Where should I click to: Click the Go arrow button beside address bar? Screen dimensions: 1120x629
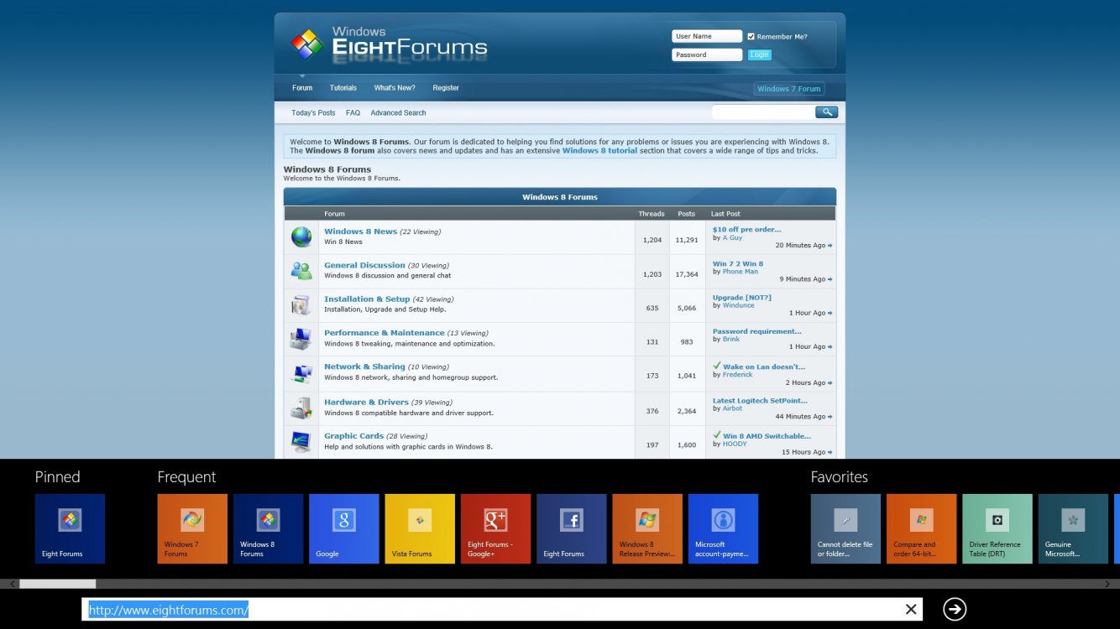(x=955, y=609)
